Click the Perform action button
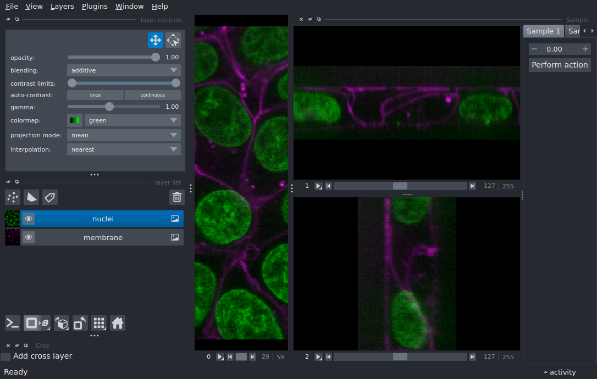Image resolution: width=597 pixels, height=379 pixels. (560, 65)
